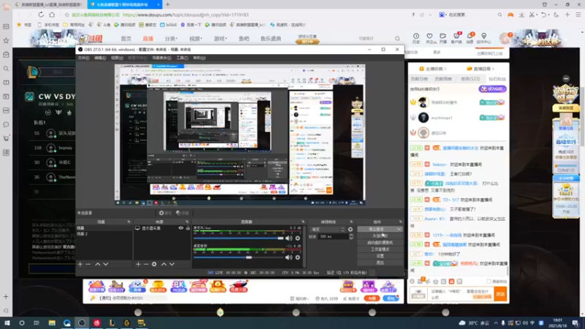Mute the desktop audio channel
Screen dimensions: 585x329
(289, 257)
